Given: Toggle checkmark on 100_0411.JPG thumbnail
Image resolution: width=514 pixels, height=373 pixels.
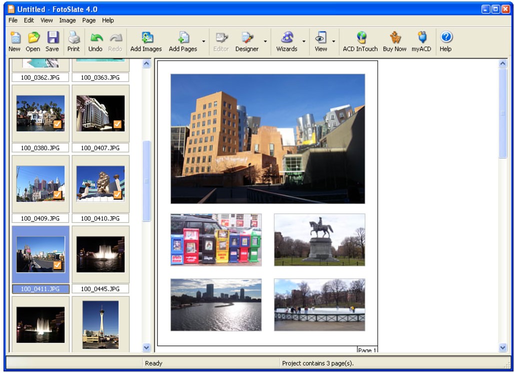Looking at the screenshot, I should pyautogui.click(x=57, y=265).
